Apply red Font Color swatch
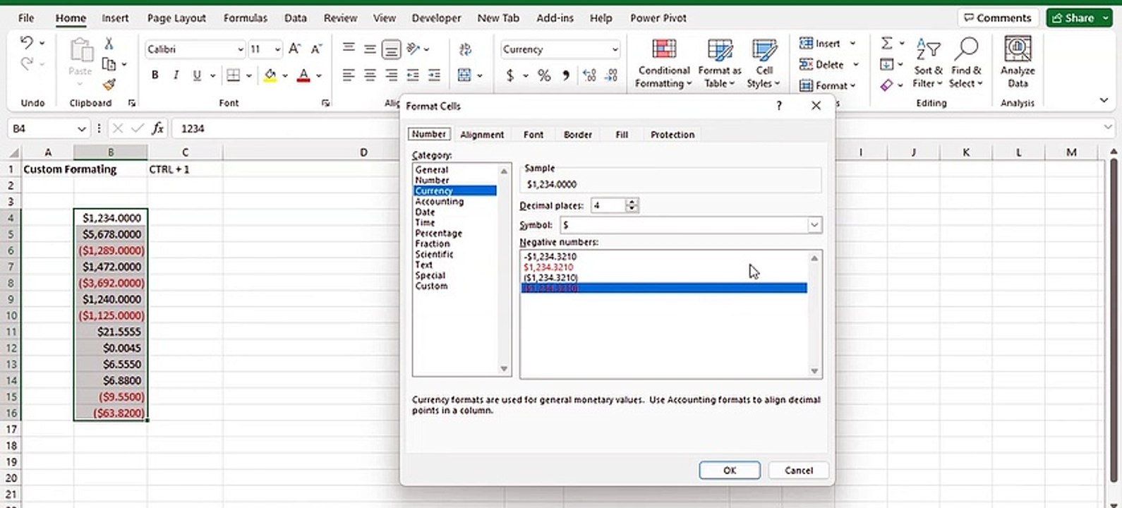The image size is (1122, 508). pyautogui.click(x=303, y=75)
